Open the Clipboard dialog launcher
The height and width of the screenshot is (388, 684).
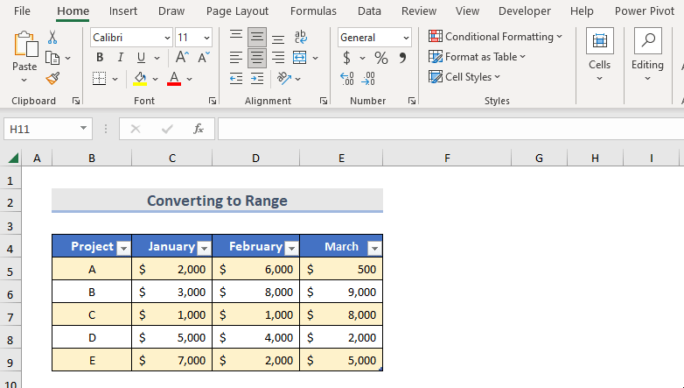76,101
